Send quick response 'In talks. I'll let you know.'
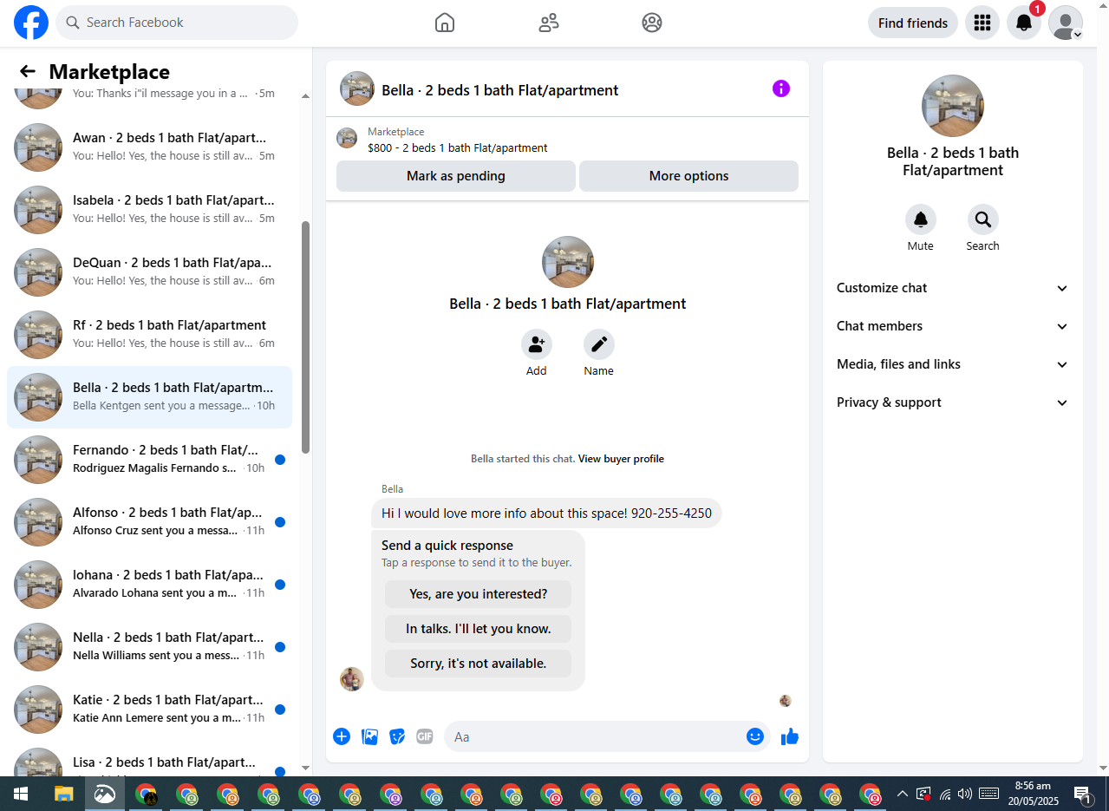This screenshot has width=1109, height=811. pyautogui.click(x=479, y=629)
